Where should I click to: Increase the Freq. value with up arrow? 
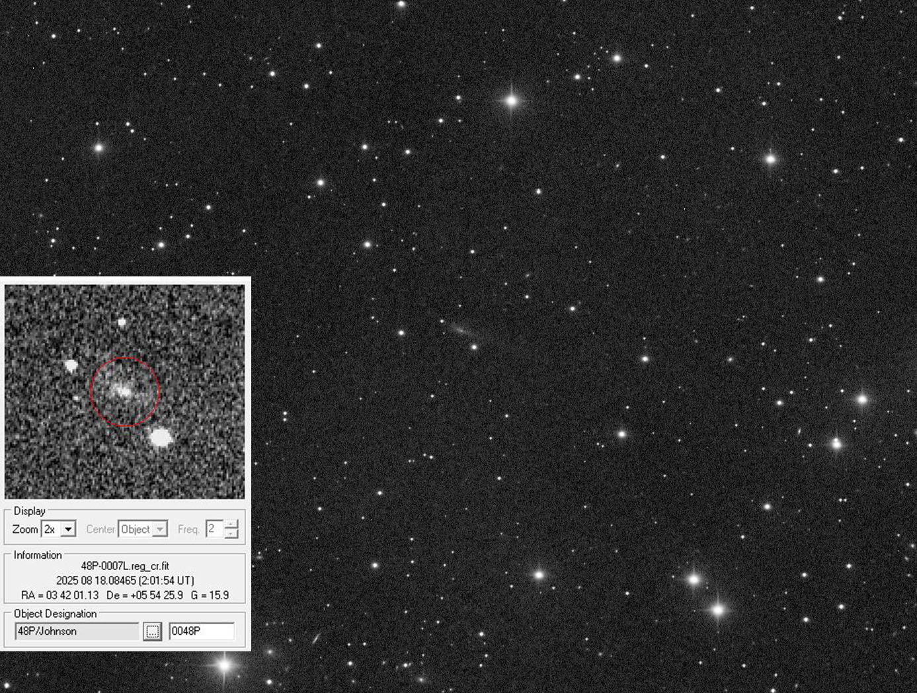pyautogui.click(x=231, y=524)
